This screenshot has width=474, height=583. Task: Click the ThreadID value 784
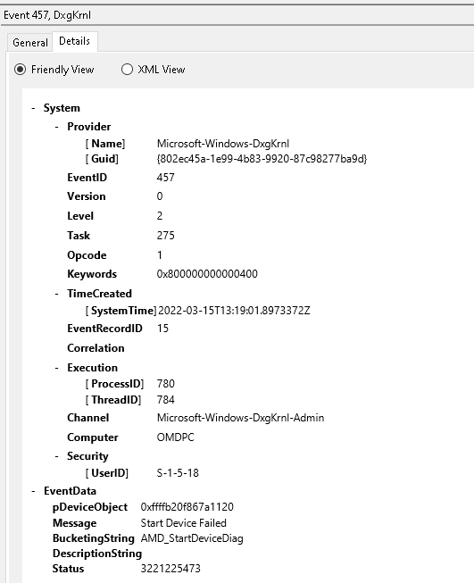coord(165,400)
